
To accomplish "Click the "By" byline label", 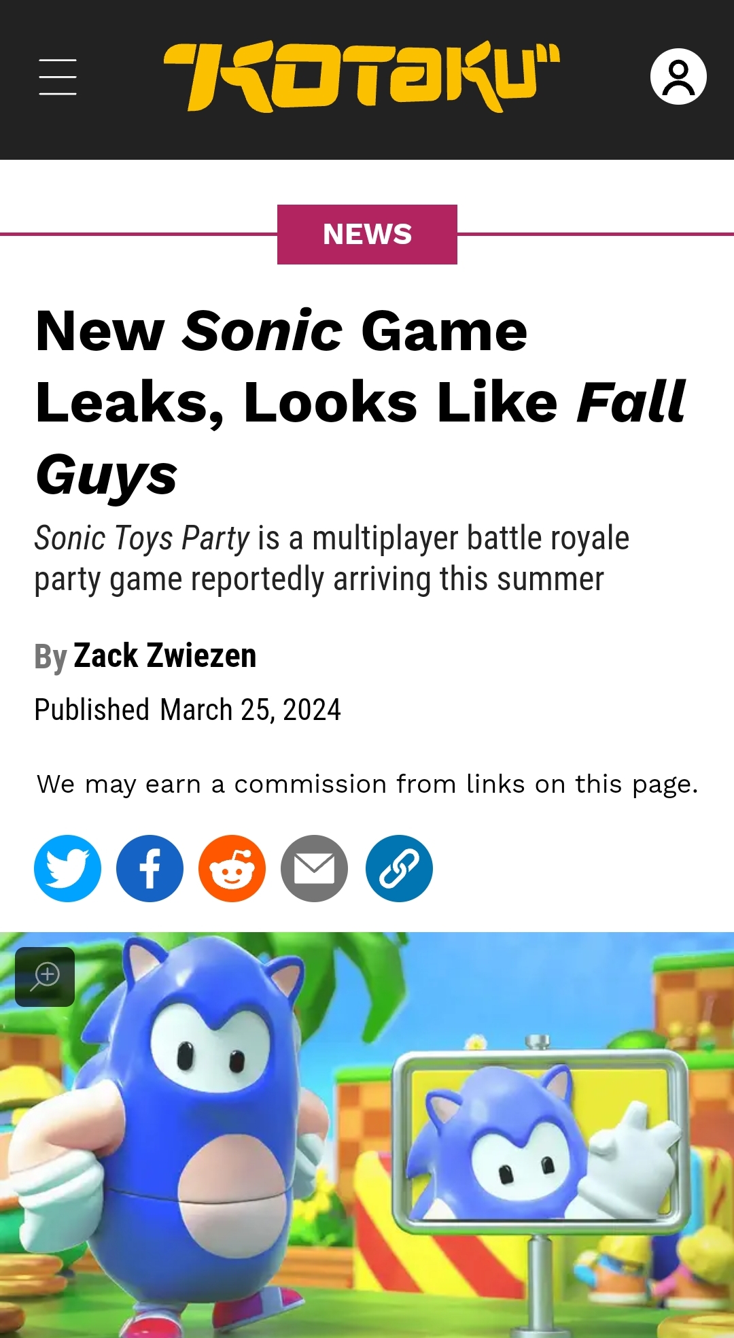I will click(50, 657).
